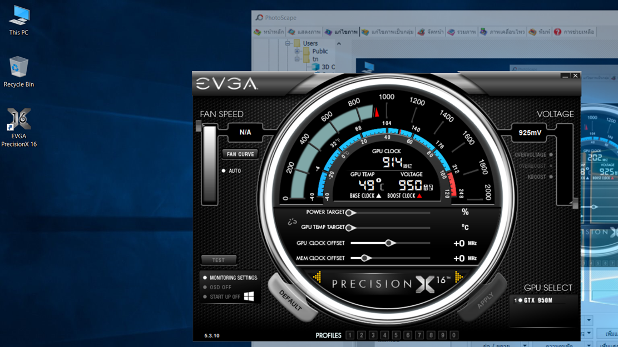Click the 49°C GPU temp reading
This screenshot has height=347, width=618.
pos(371,185)
